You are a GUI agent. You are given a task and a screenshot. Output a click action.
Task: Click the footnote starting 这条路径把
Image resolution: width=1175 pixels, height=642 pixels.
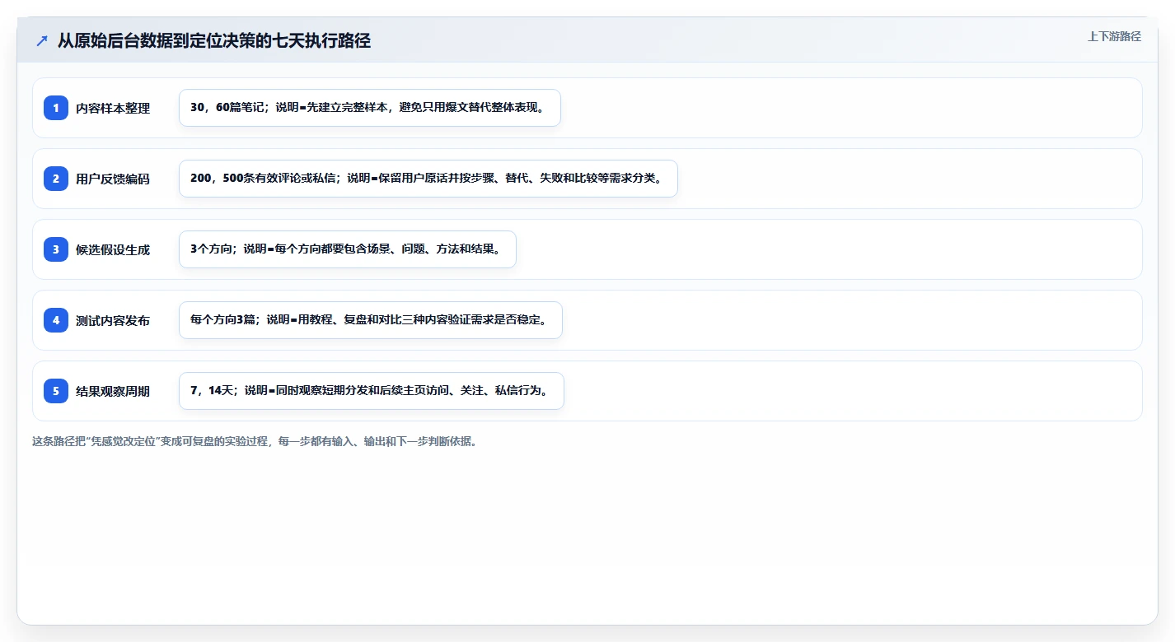(x=255, y=441)
